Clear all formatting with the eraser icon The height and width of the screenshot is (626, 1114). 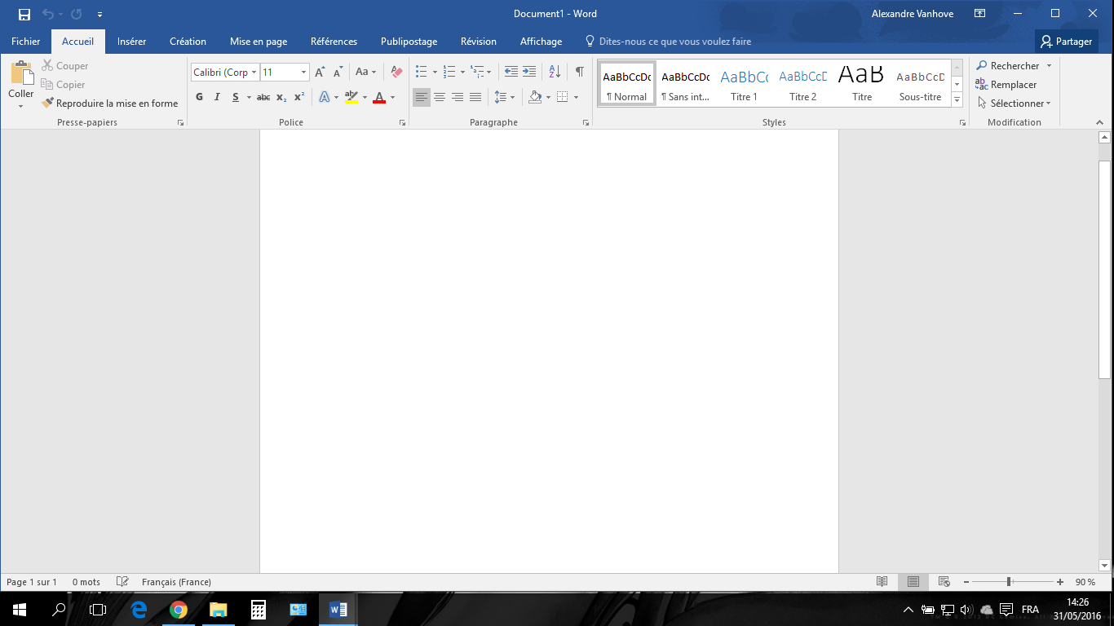pyautogui.click(x=396, y=72)
